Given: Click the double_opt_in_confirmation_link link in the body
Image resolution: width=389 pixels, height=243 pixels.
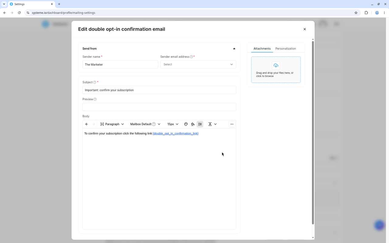Looking at the screenshot, I should (x=176, y=134).
